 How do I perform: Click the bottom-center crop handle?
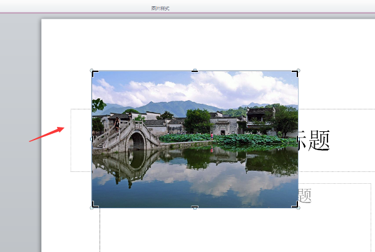point(195,207)
